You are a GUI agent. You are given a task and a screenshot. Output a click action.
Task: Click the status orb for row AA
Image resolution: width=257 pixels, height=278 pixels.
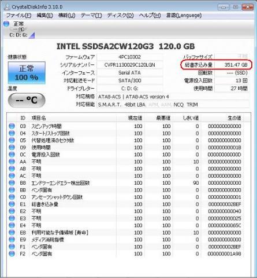pyautogui.click(x=12, y=162)
